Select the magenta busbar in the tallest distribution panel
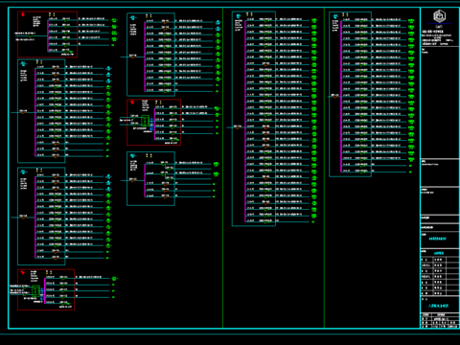This screenshot has height=345, width=460. [245, 121]
